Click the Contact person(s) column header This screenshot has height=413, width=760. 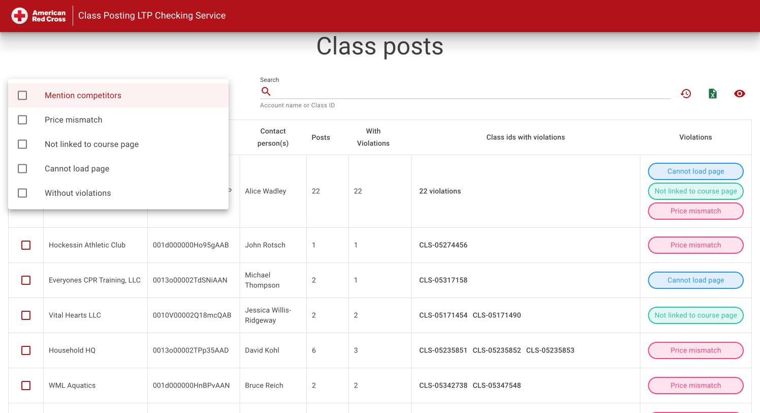point(273,137)
